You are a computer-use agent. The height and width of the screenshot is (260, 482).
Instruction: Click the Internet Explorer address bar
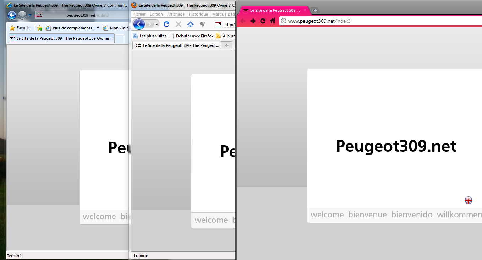[x=82, y=15]
